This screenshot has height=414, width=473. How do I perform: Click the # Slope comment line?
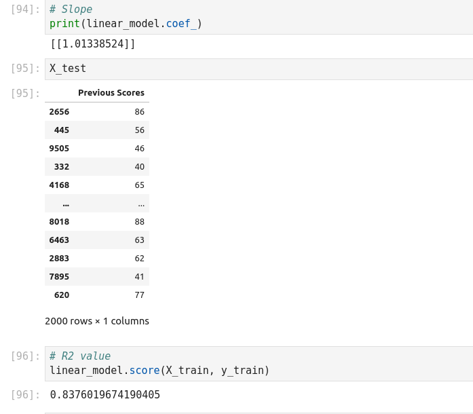(72, 10)
